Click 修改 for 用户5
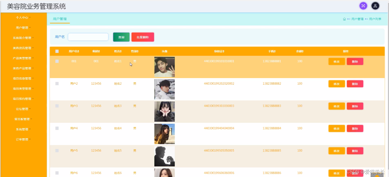The height and width of the screenshot is (177, 389). [337, 151]
